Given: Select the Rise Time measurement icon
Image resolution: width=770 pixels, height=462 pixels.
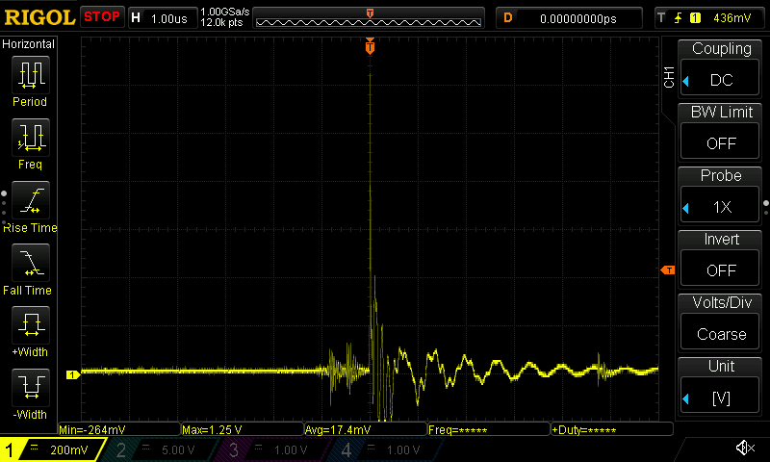Looking at the screenshot, I should tap(31, 200).
